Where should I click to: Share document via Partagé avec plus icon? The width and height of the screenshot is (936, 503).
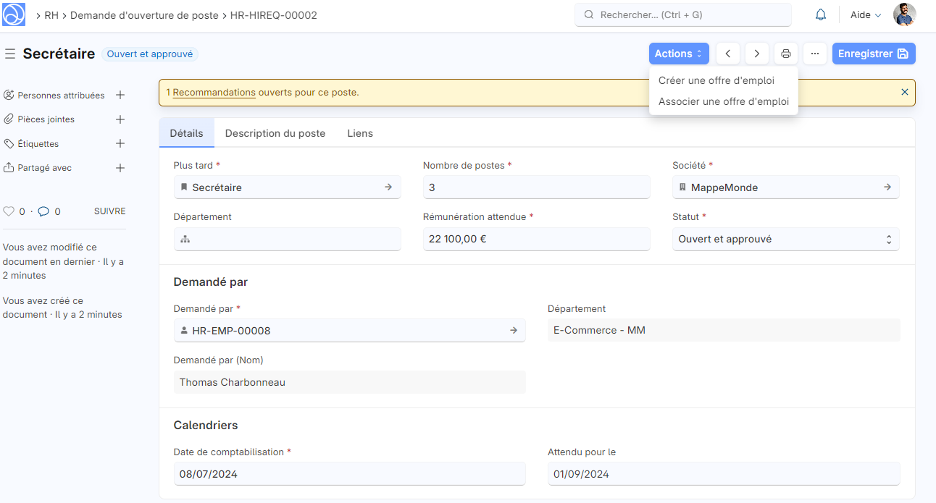[x=120, y=167]
